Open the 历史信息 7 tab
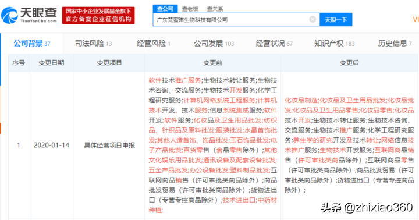 tap(395, 43)
